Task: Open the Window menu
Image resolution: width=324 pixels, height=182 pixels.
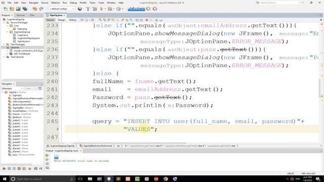Action: click(111, 3)
